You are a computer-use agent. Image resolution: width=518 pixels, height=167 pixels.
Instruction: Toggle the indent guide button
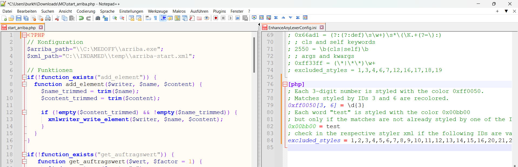pos(163,18)
